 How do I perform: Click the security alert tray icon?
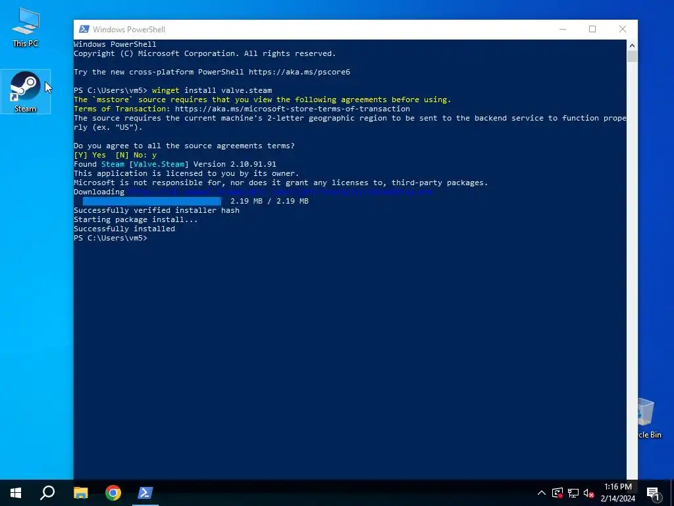557,493
